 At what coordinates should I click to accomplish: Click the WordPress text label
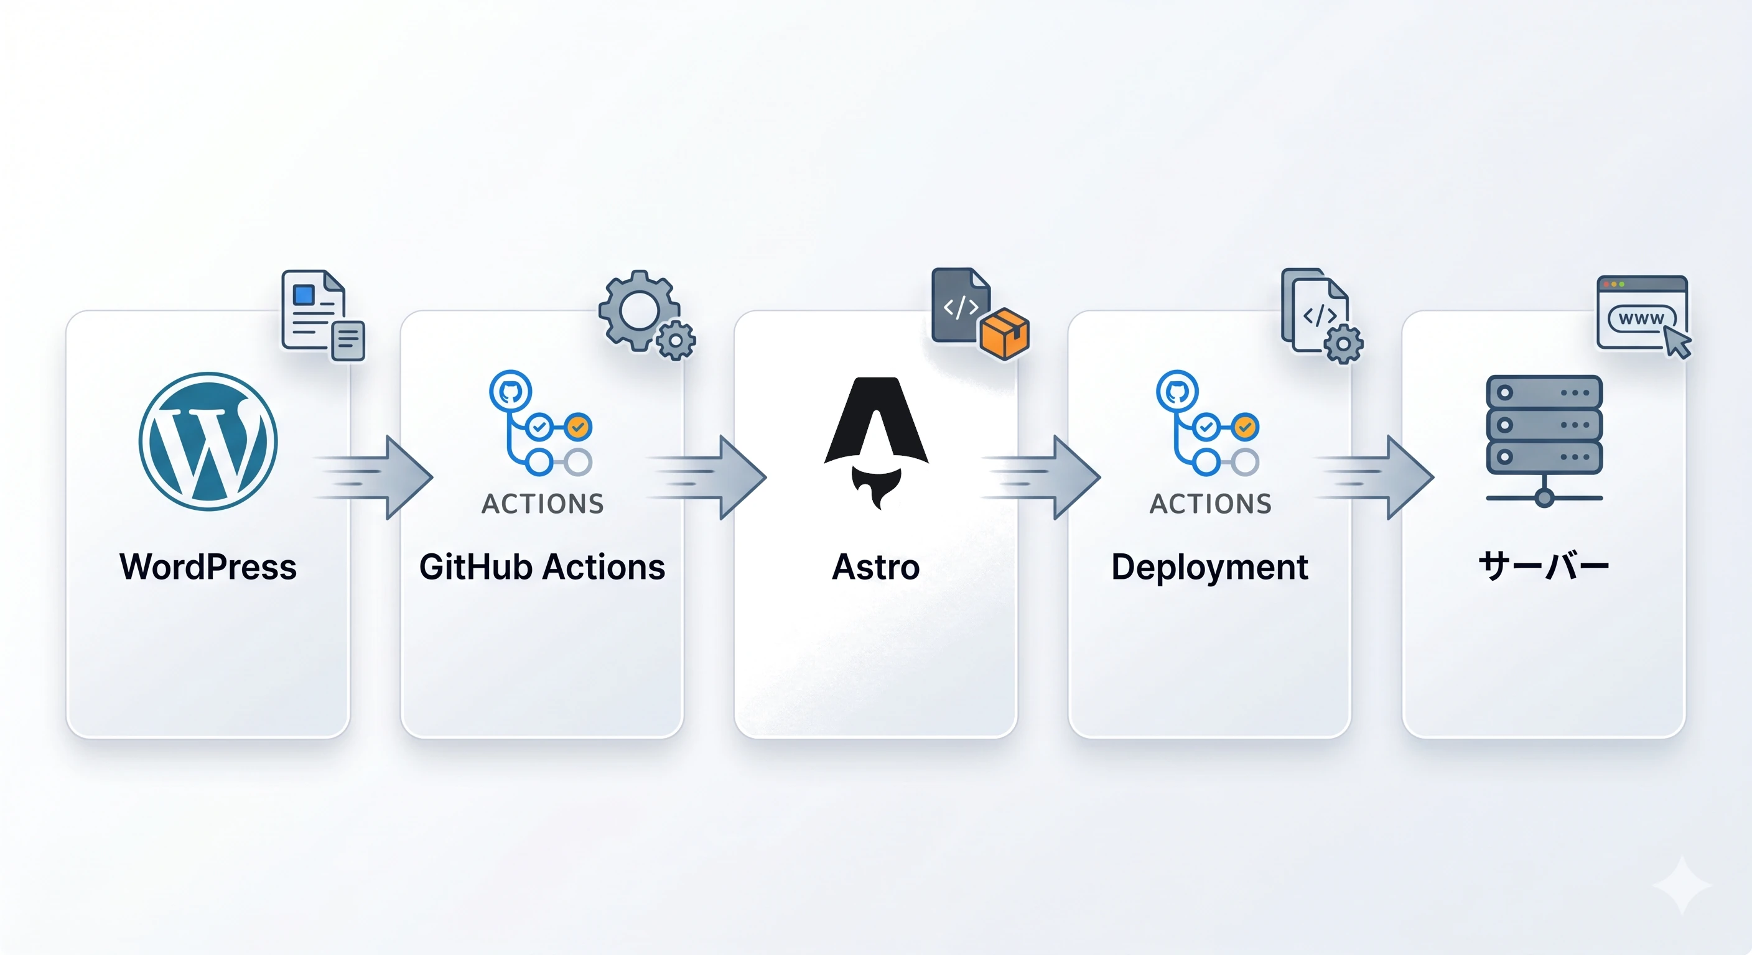(x=208, y=567)
